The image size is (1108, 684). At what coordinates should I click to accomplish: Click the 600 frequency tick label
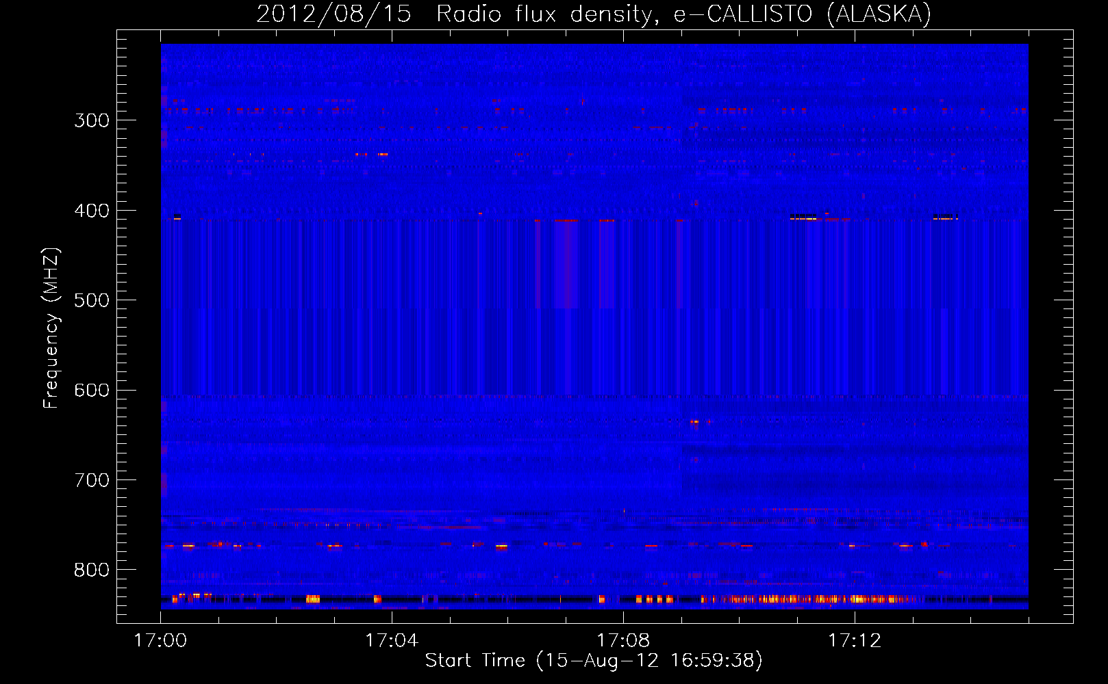[92, 391]
